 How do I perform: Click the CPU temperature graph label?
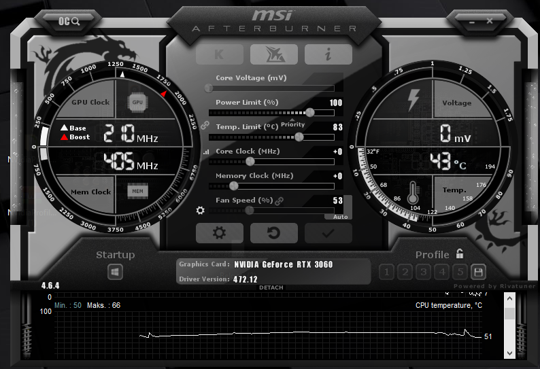point(449,305)
